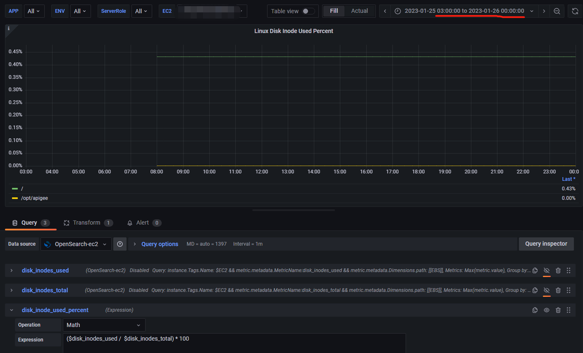Image resolution: width=583 pixels, height=353 pixels.
Task: Show the hidden disk_inodes_used query
Action: coord(546,270)
